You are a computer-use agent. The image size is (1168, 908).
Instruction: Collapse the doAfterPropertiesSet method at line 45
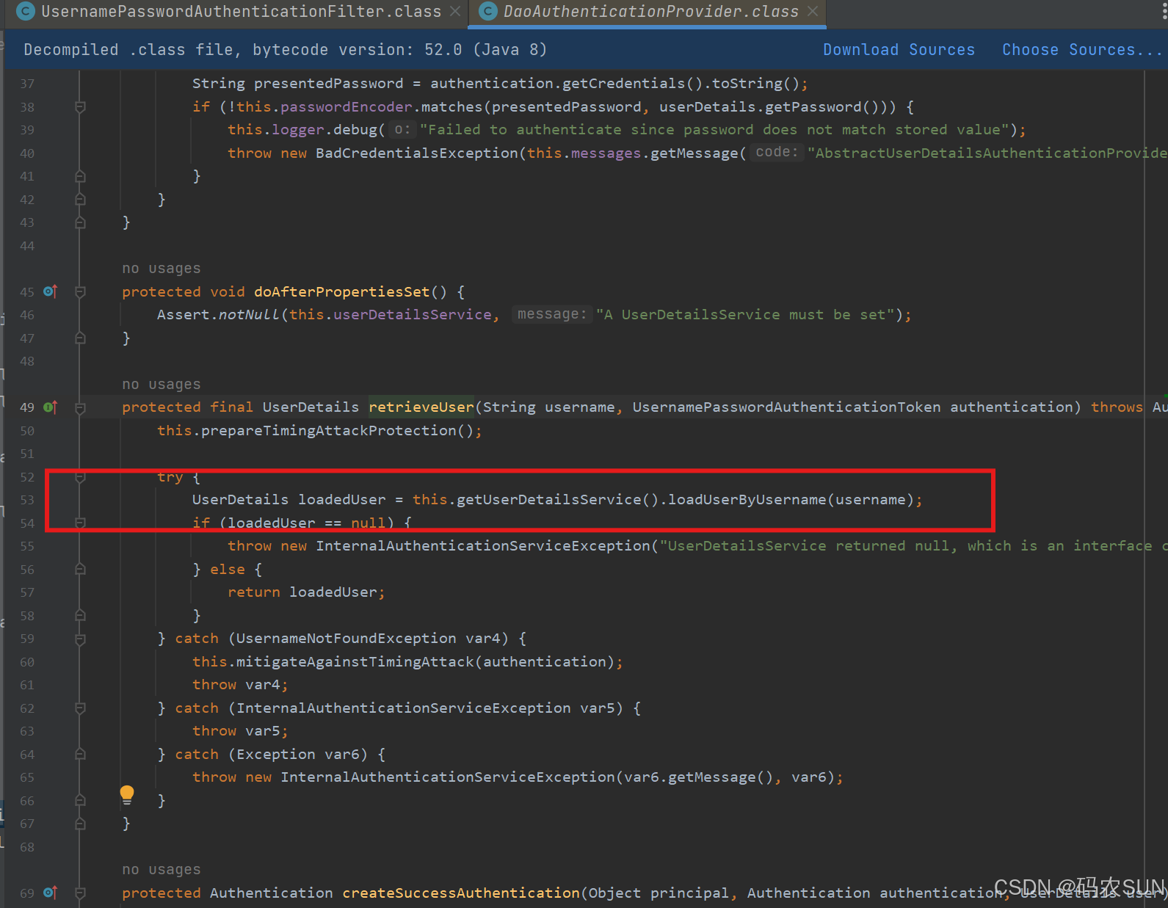pos(80,292)
